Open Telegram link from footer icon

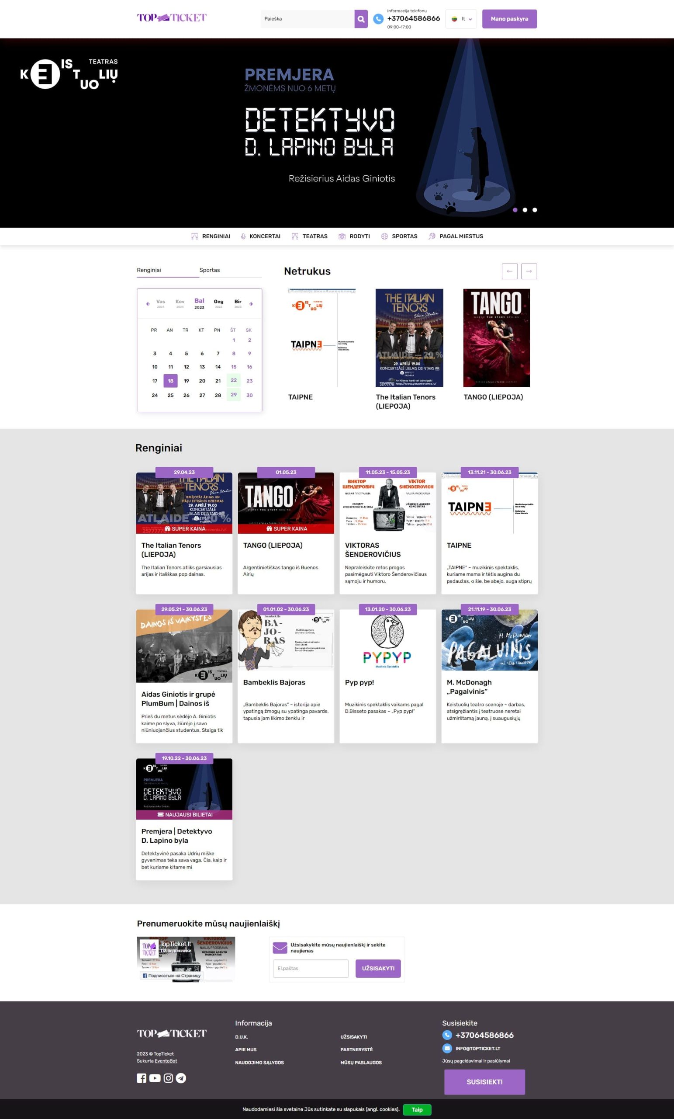tap(181, 1078)
